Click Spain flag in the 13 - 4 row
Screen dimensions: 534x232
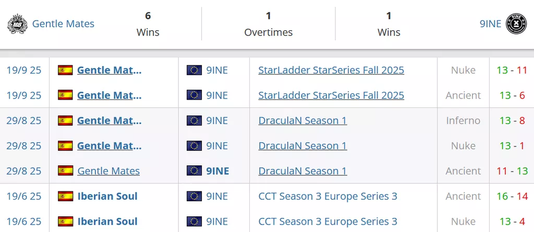click(65, 222)
